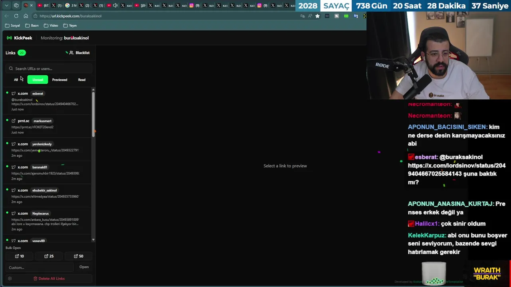
Task: Bulk open 50 links
Action: coord(79,256)
